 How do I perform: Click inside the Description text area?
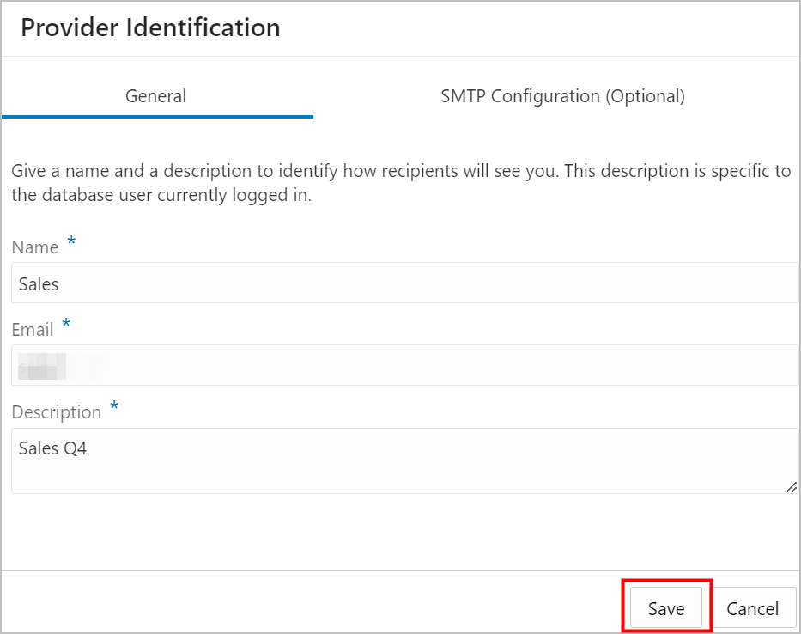[343, 455]
